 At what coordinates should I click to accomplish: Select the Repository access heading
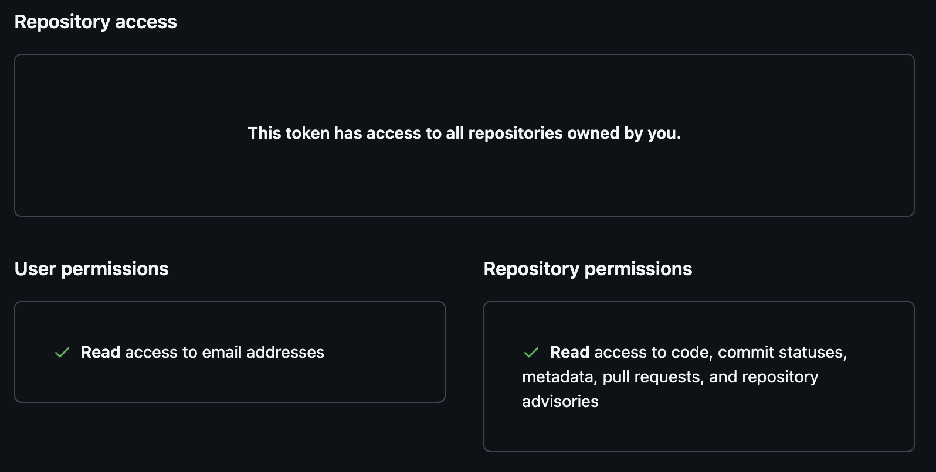[x=96, y=21]
